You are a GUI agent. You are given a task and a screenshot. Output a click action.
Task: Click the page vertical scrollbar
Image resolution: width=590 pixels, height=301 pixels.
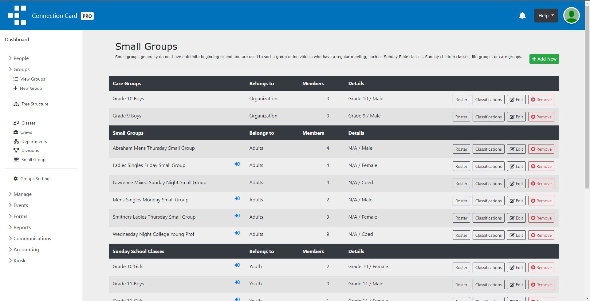pyautogui.click(x=587, y=150)
